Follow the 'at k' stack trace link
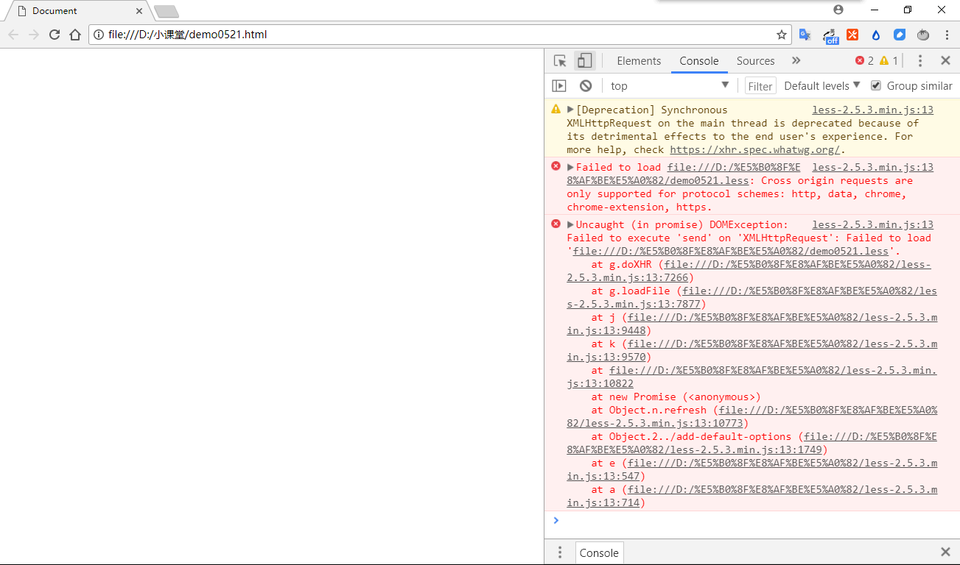960x565 pixels. [751, 350]
